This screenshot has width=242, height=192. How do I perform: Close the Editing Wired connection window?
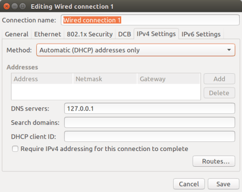point(6,6)
